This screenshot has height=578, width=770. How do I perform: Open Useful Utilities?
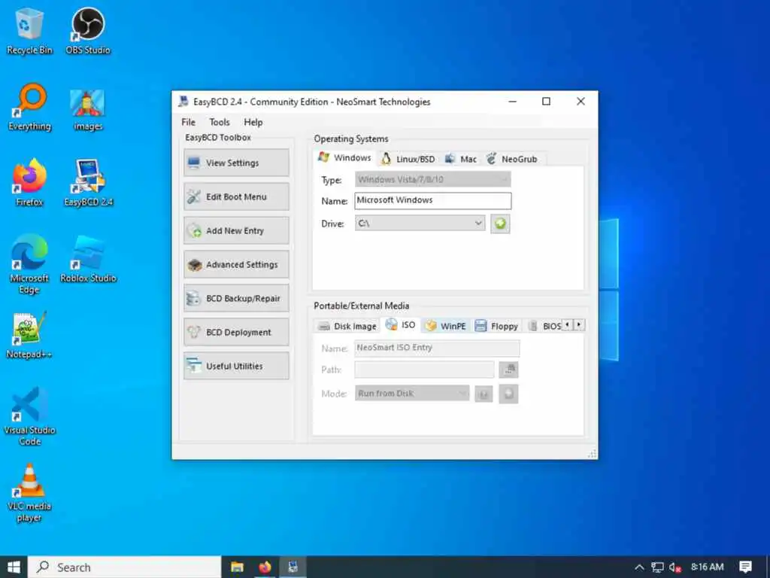click(x=236, y=367)
